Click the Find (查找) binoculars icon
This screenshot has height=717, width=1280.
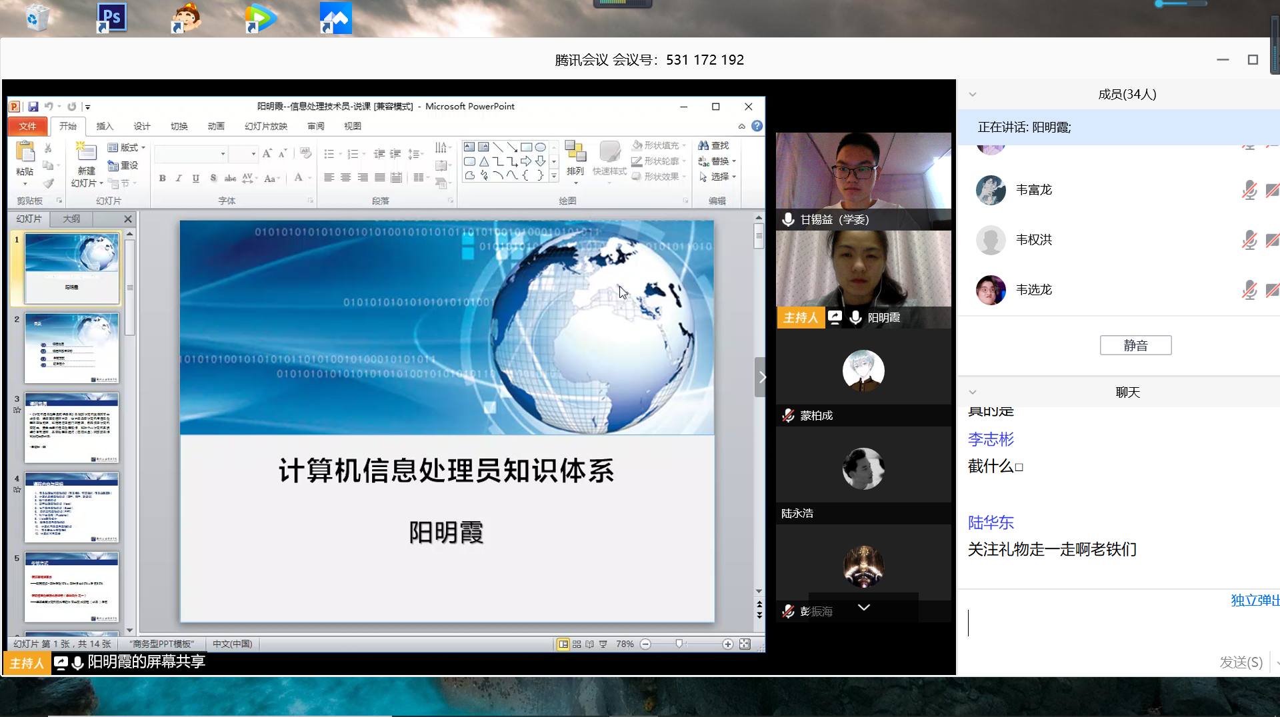point(703,145)
